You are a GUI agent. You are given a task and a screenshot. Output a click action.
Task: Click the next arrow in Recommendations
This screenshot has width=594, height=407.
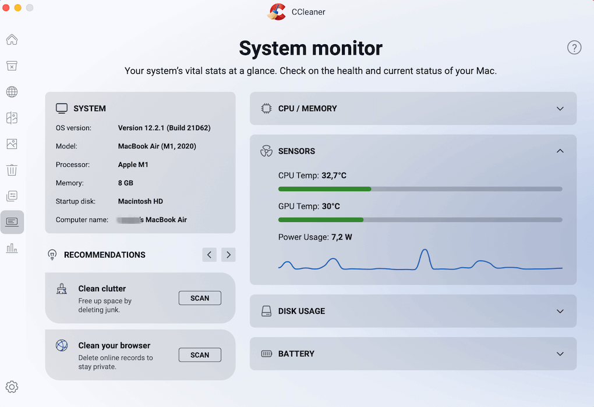click(228, 255)
